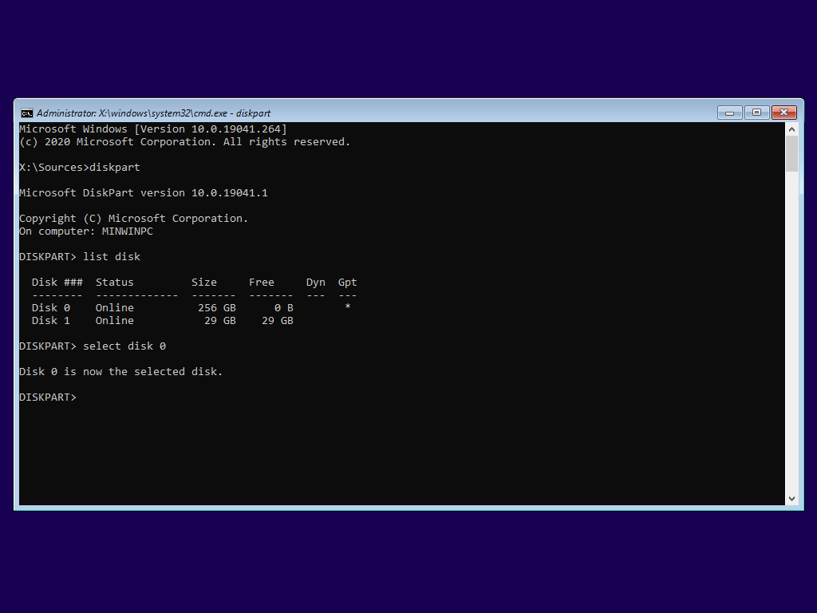Image resolution: width=817 pixels, height=613 pixels.
Task: Click the "DISKPART> list disk" command
Action: coord(80,256)
